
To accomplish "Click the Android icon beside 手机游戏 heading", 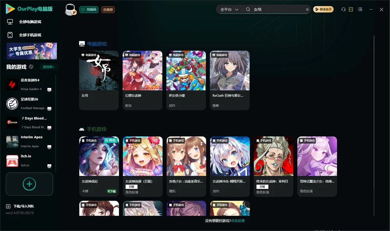I will click(82, 129).
